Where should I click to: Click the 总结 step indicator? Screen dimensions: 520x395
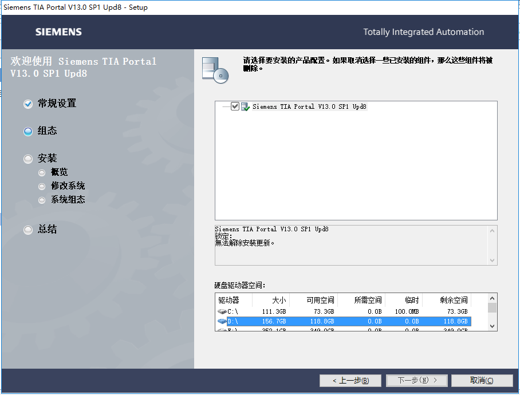coord(28,230)
